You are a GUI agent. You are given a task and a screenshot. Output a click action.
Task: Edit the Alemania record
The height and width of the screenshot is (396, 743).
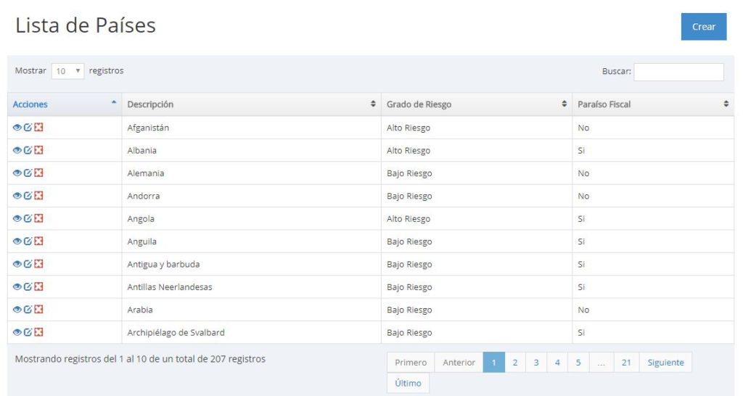[28, 173]
